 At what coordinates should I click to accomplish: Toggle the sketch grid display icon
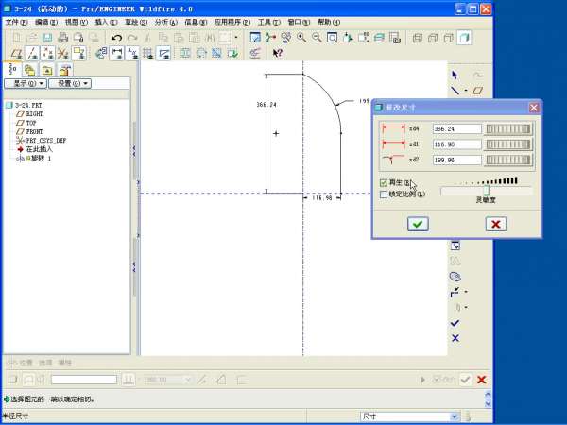[x=148, y=54]
